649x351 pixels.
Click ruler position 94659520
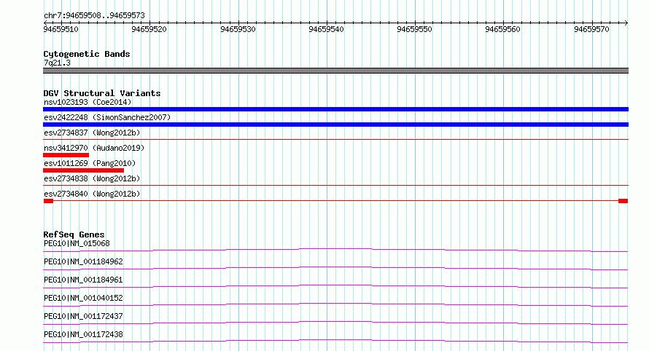click(x=149, y=29)
